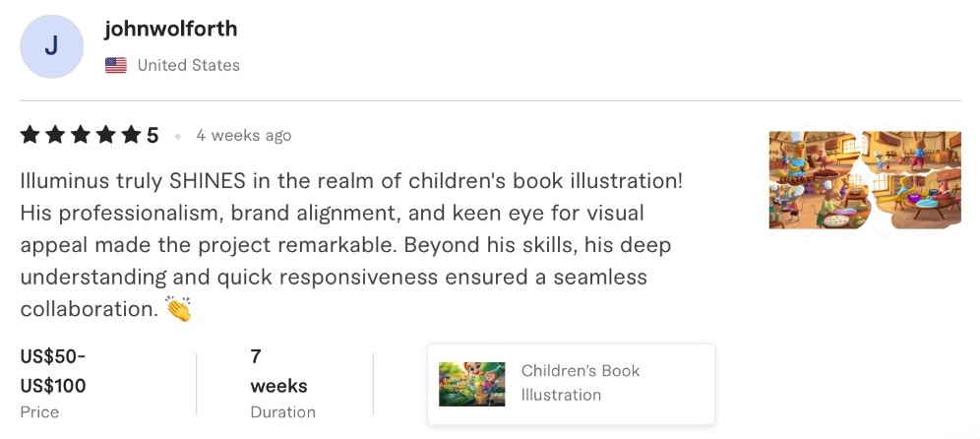Click the second rating star
The height and width of the screenshot is (439, 980).
click(x=55, y=136)
